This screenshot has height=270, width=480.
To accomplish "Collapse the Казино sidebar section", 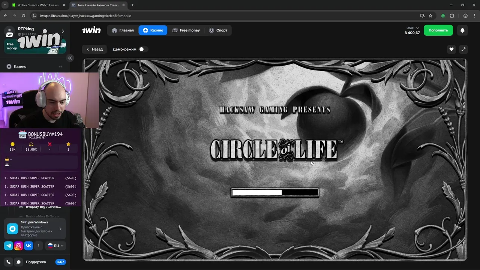I will click(60, 66).
